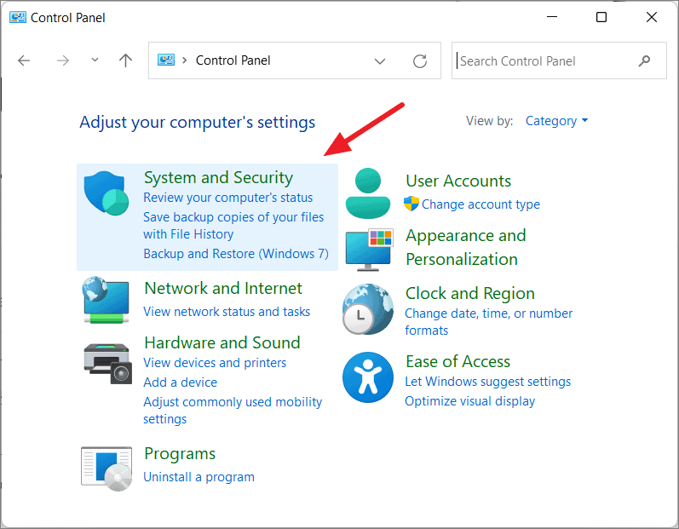The height and width of the screenshot is (529, 679).
Task: Click the Control Panel icon in address bar
Action: (166, 60)
